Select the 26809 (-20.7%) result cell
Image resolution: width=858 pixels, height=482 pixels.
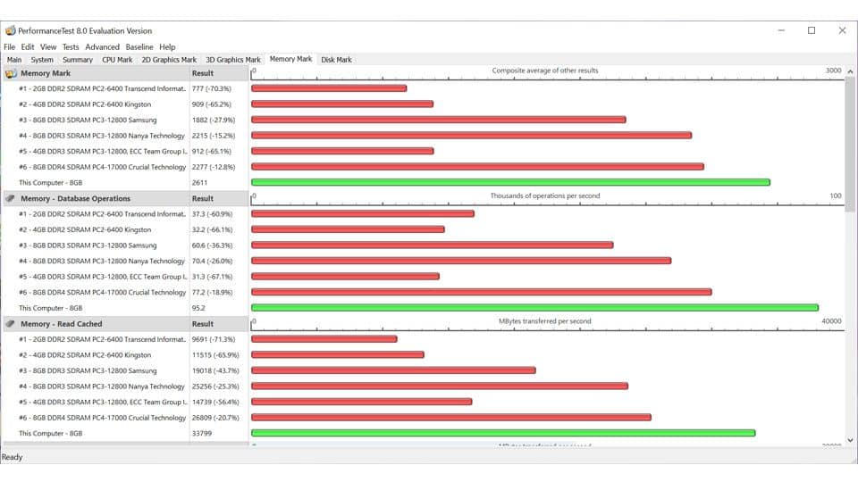[215, 418]
